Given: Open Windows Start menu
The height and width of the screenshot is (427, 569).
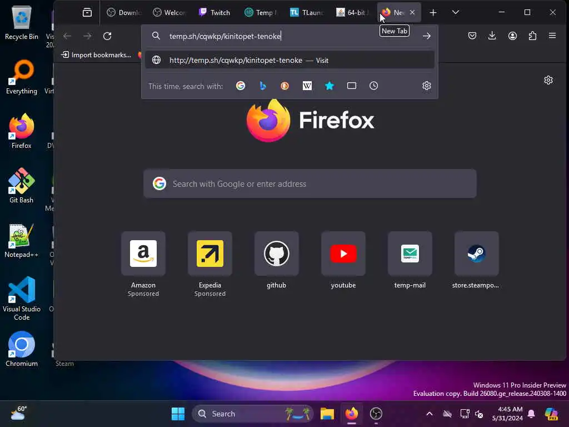Looking at the screenshot, I should (x=178, y=414).
